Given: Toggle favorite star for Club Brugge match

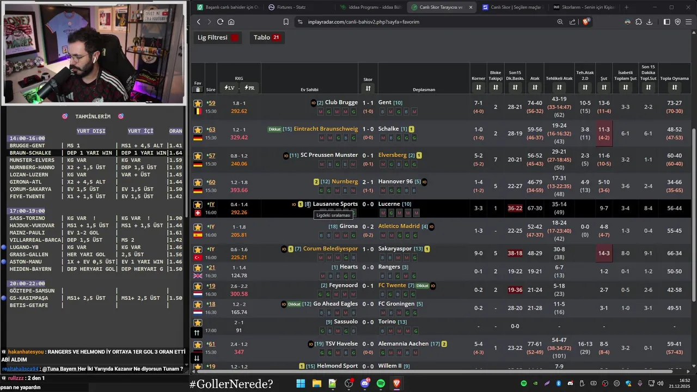Looking at the screenshot, I should (198, 103).
